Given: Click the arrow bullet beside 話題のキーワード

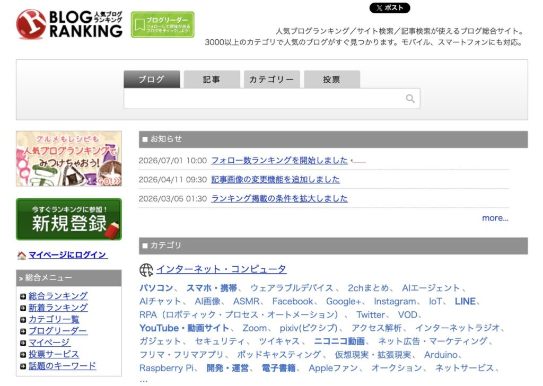Looking at the screenshot, I should [23, 366].
